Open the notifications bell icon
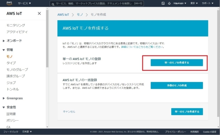 [x=169, y=3]
